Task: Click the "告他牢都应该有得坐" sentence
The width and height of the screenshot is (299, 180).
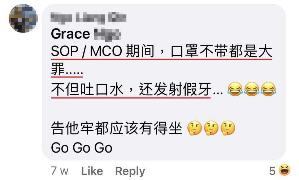Action: (116, 128)
